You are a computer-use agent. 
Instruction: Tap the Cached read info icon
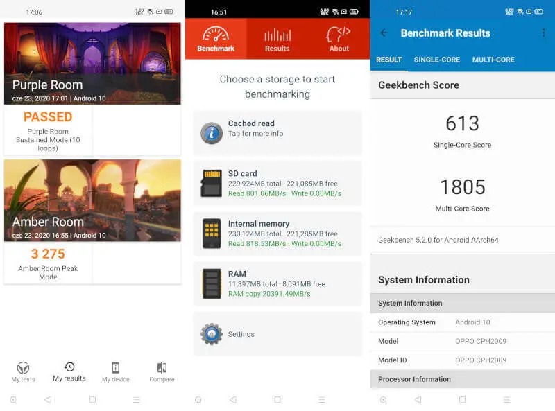pos(212,132)
